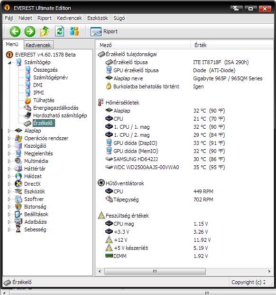Expand the Kiszolgáló tree node
276x295 pixels.
[x=9, y=146]
